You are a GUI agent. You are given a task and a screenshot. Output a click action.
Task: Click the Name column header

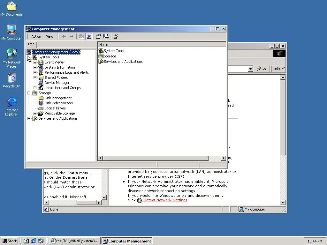[x=162, y=45]
